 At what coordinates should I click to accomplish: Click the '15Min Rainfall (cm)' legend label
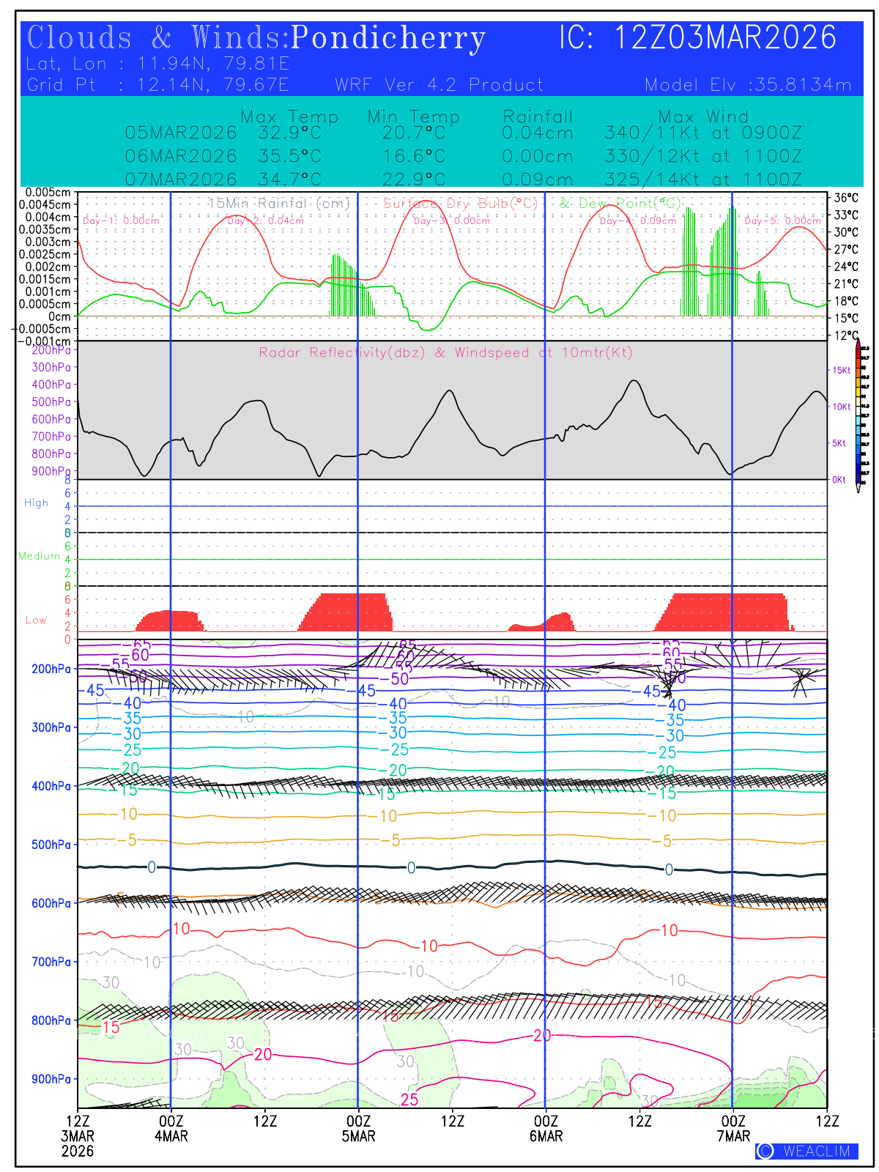(279, 204)
